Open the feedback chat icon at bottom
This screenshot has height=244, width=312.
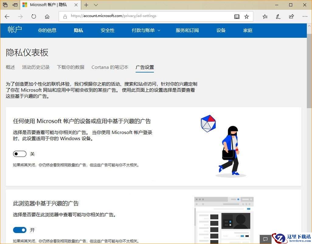pos(265,239)
